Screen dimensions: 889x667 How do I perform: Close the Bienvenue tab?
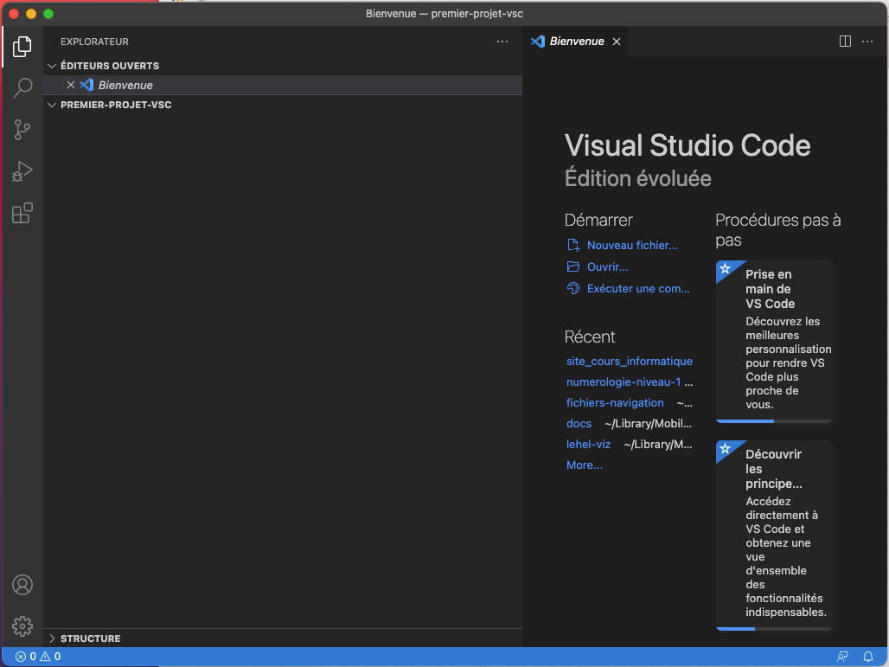pos(617,42)
